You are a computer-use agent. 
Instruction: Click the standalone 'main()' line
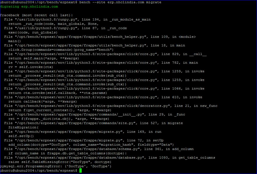point(15,41)
